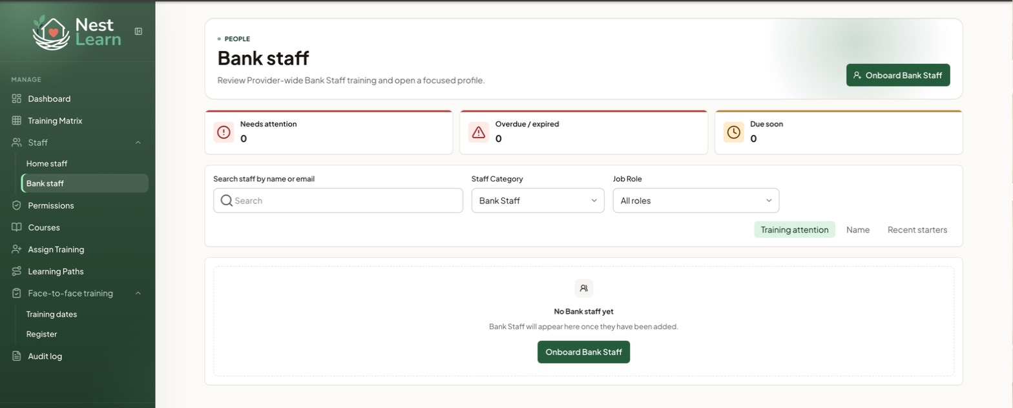Image resolution: width=1013 pixels, height=408 pixels.
Task: Open the Staff Category dropdown
Action: pos(538,201)
